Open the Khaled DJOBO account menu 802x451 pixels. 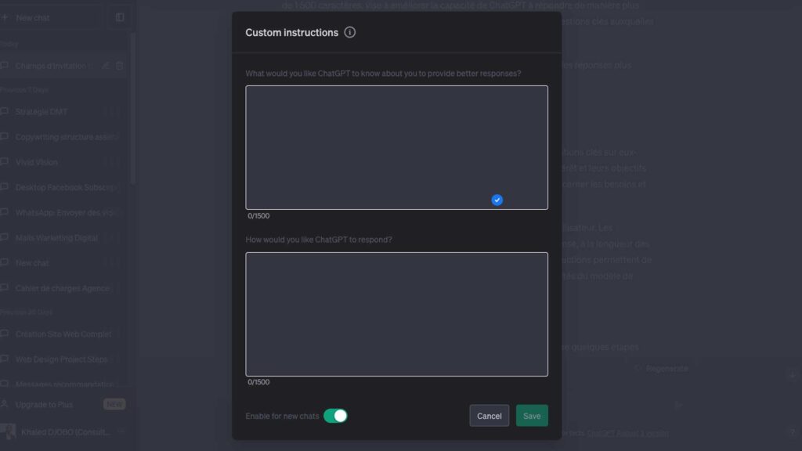tap(63, 432)
